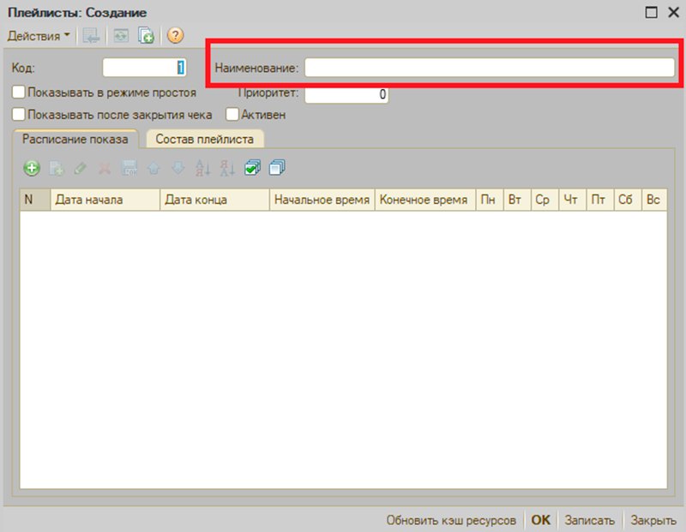Click the move row down arrow
This screenshot has width=686, height=532.
point(178,168)
